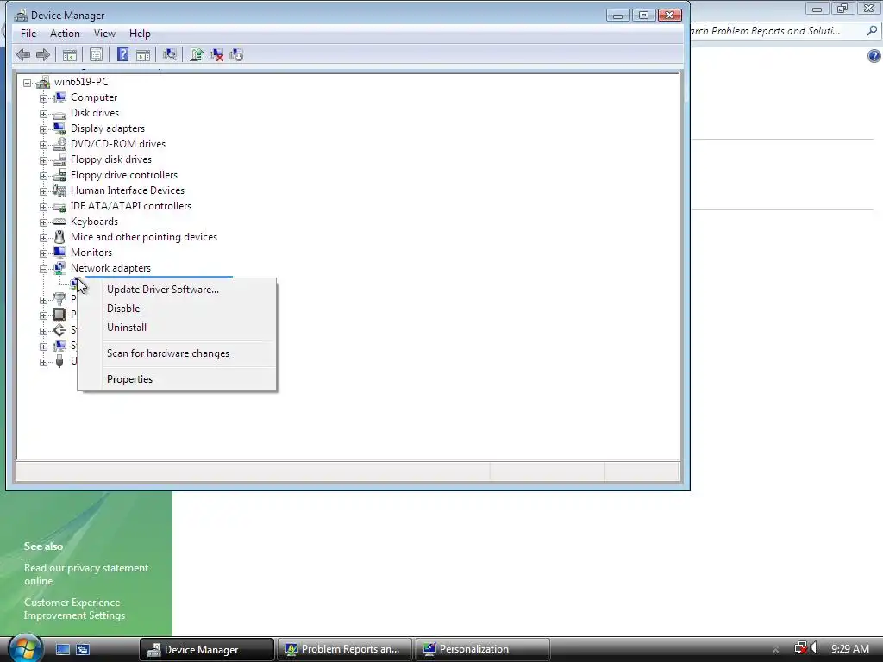Collapse the Network adapters node
The image size is (883, 662).
pos(43,269)
